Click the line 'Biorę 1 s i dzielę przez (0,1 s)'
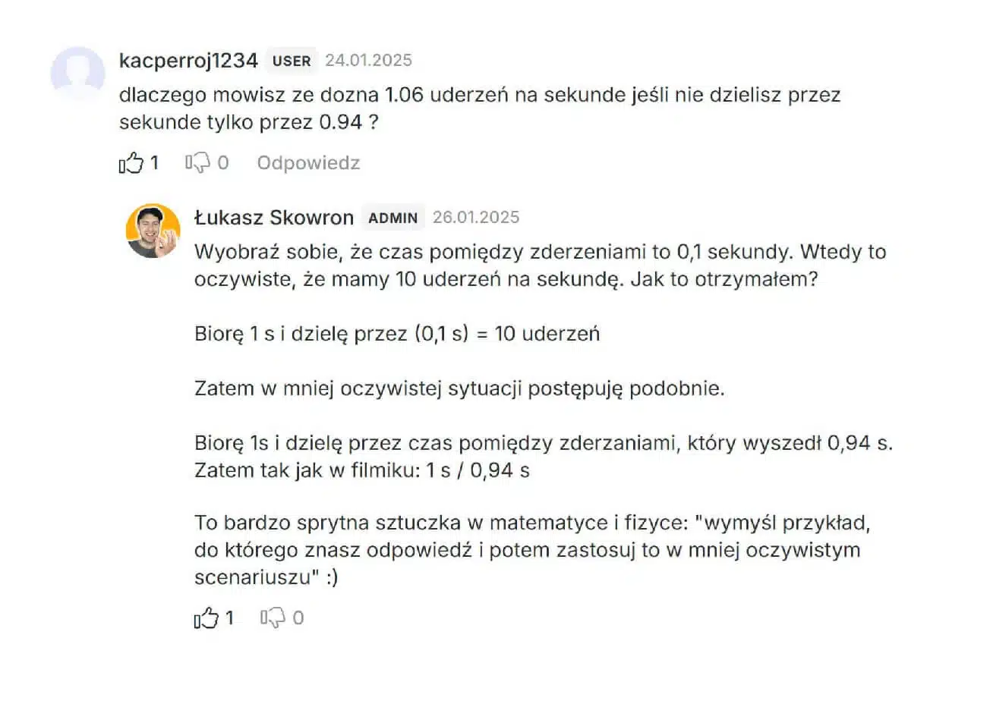This screenshot has width=993, height=704. tap(397, 334)
